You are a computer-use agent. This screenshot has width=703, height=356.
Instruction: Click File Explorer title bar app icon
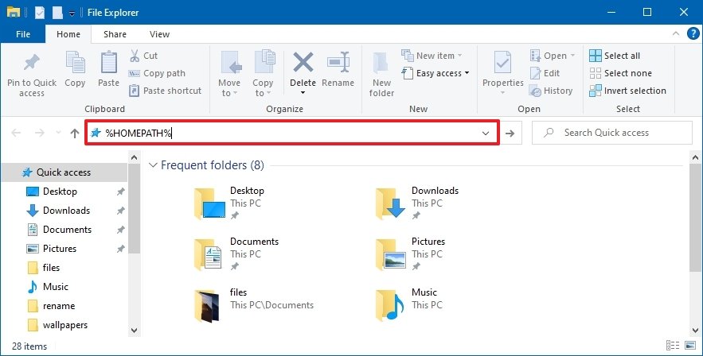14,12
